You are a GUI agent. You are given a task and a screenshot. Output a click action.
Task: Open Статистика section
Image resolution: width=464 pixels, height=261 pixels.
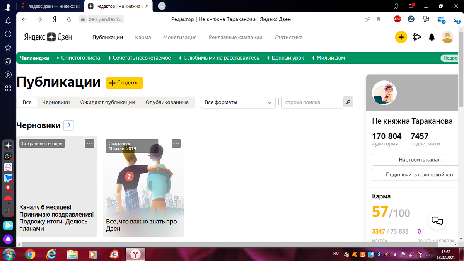click(288, 38)
